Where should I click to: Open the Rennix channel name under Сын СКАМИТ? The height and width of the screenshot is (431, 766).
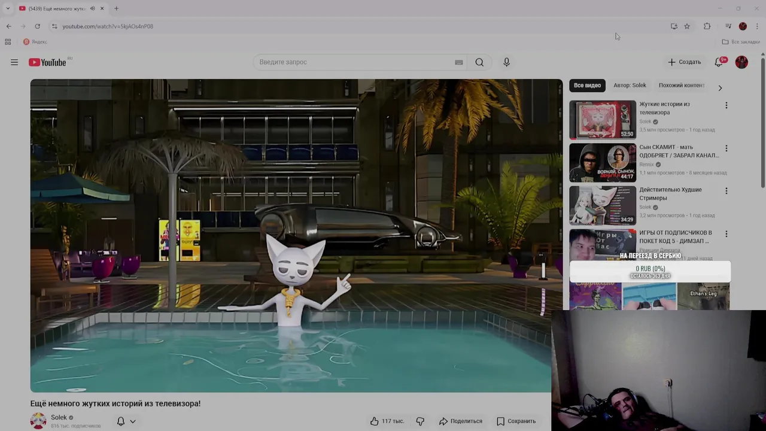click(646, 165)
